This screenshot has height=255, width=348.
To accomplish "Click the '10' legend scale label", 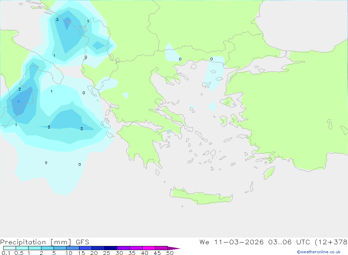I will (x=69, y=253).
